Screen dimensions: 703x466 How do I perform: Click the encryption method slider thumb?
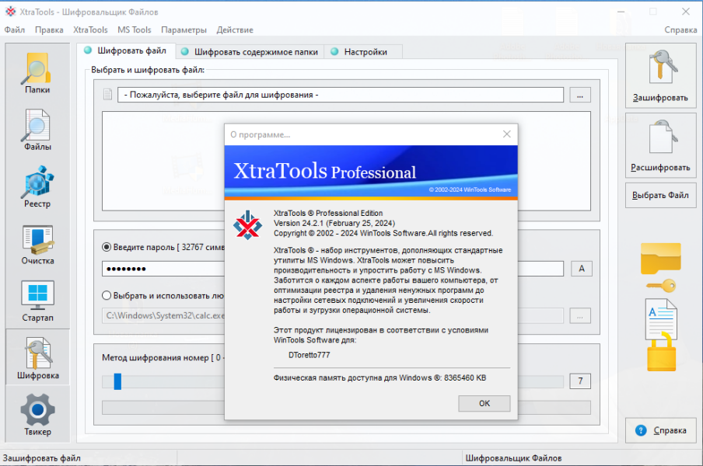coord(117,381)
